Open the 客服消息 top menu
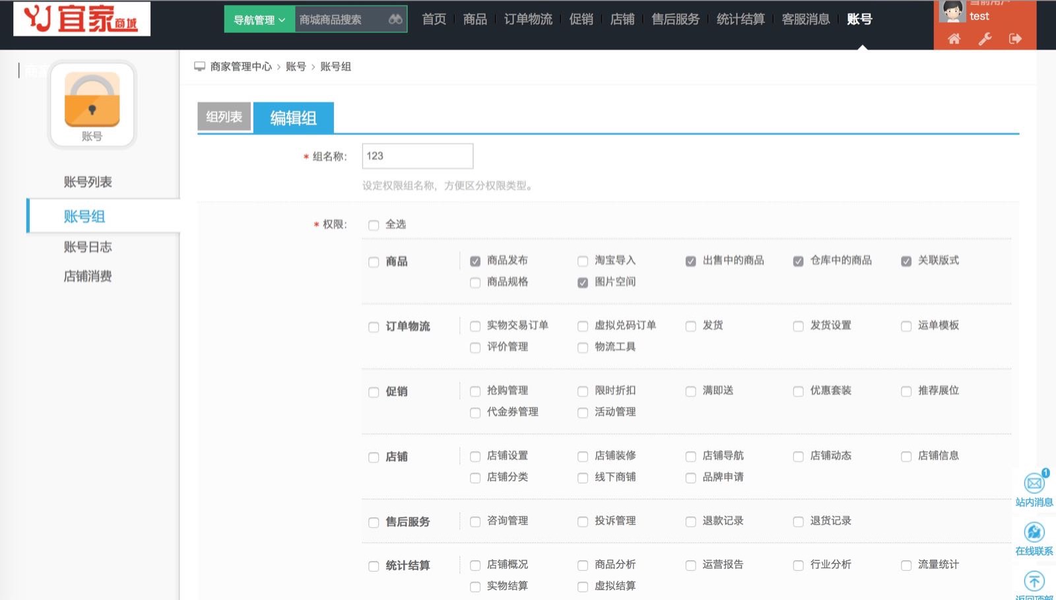This screenshot has height=600, width=1056. [x=806, y=19]
